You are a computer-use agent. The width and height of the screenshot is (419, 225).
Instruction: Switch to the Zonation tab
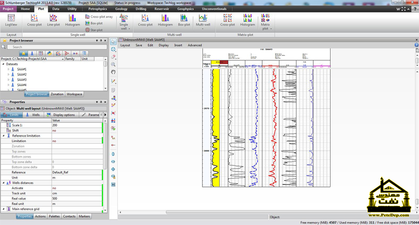click(57, 94)
